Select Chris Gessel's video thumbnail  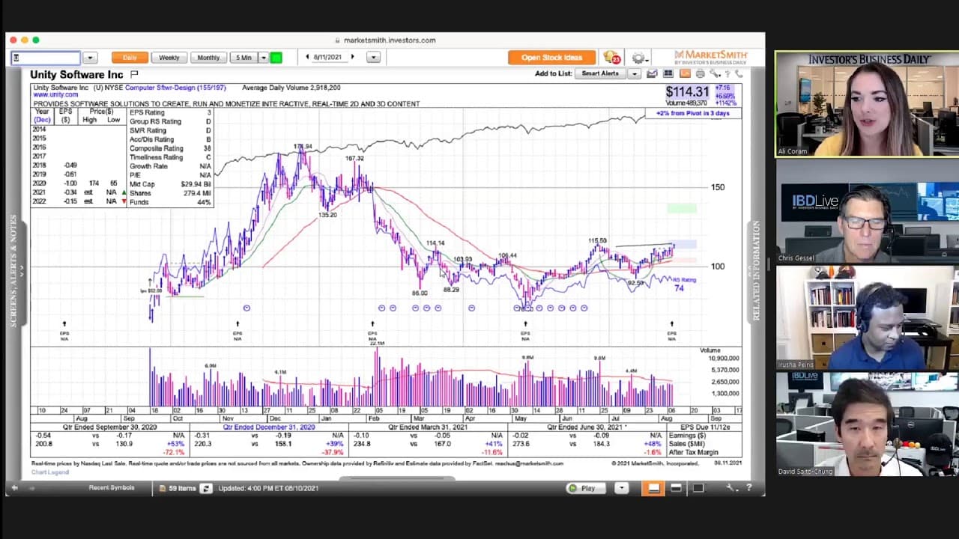[867, 211]
